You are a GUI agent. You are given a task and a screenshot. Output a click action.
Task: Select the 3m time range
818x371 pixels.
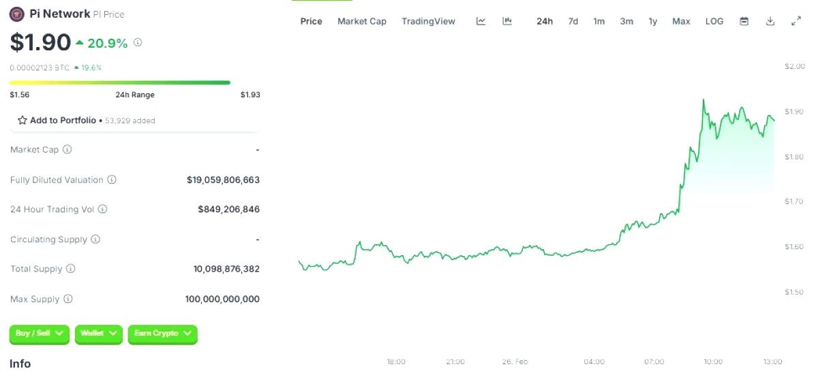coord(626,21)
